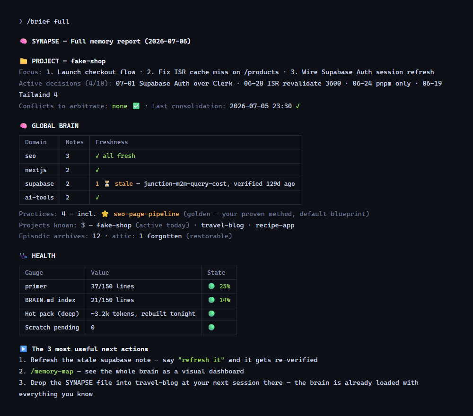Click the gold star before seo-page-pipeline
The width and height of the screenshot is (473, 416).
pyautogui.click(x=105, y=214)
